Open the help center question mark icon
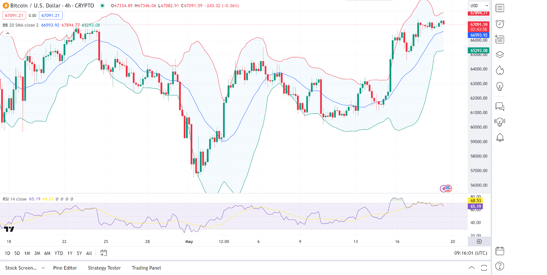 (500, 266)
